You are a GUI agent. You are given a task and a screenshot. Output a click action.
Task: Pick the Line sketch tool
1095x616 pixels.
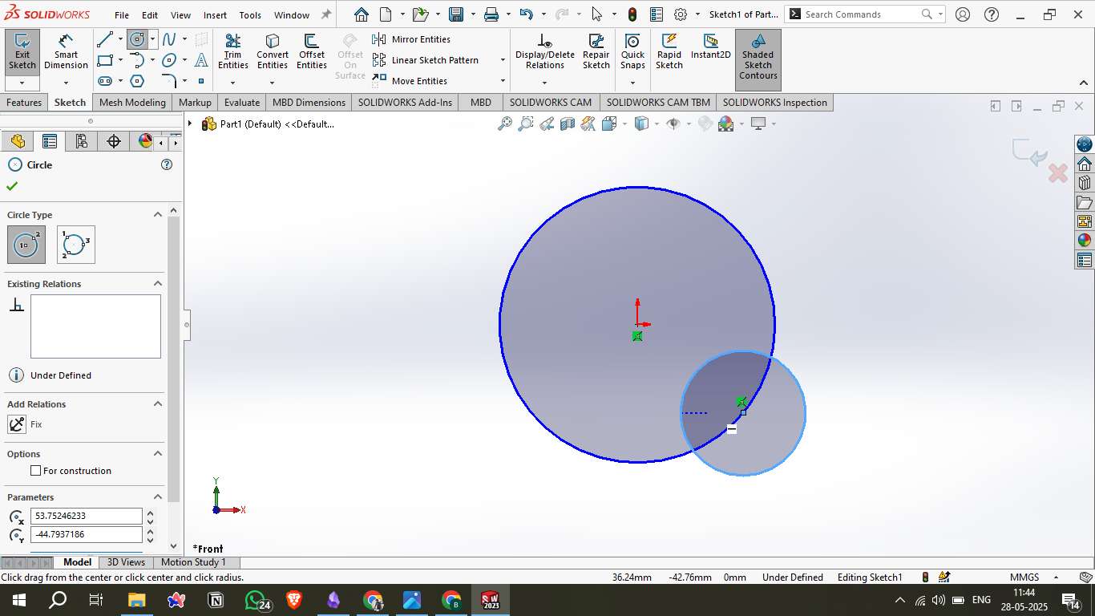[104, 39]
